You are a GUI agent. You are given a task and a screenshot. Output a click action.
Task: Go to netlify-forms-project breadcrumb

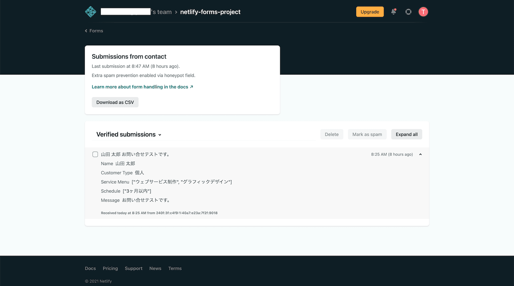click(210, 12)
